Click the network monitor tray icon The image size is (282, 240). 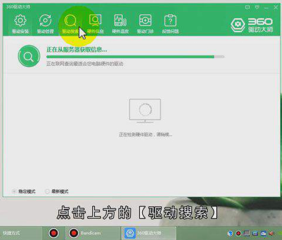[246, 233]
